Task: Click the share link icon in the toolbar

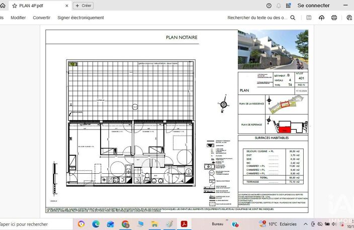Action: (349, 18)
